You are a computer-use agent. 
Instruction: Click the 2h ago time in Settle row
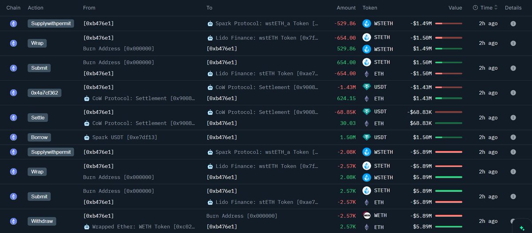coord(488,118)
